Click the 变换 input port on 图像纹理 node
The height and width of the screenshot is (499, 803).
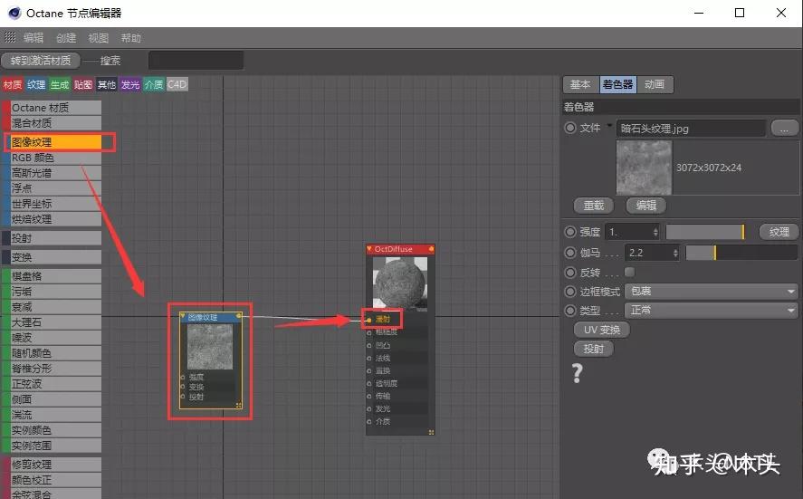coord(182,387)
